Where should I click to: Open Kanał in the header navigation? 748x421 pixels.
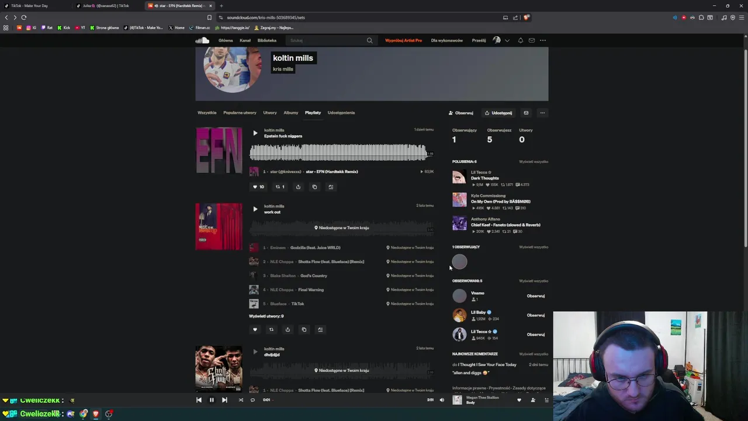tap(245, 40)
